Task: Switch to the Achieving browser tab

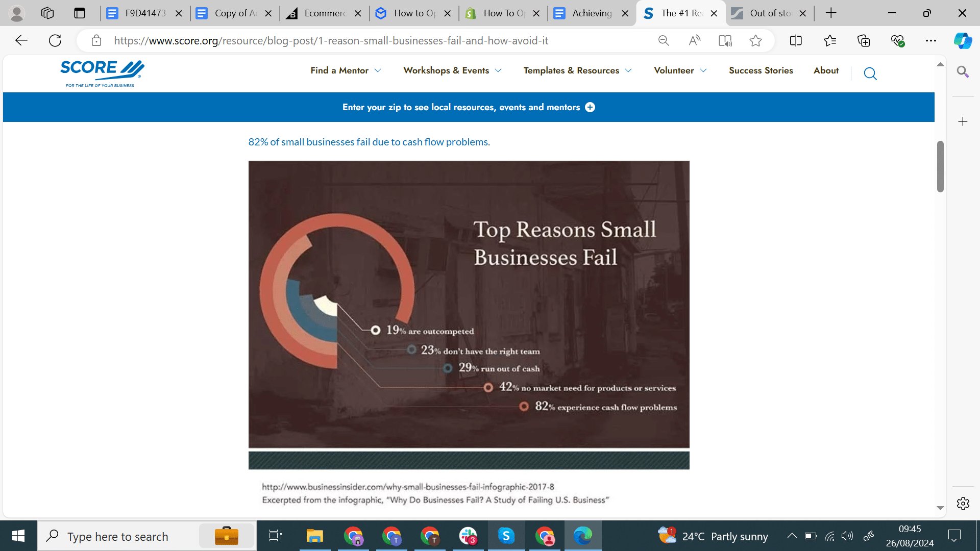Action: (x=592, y=13)
